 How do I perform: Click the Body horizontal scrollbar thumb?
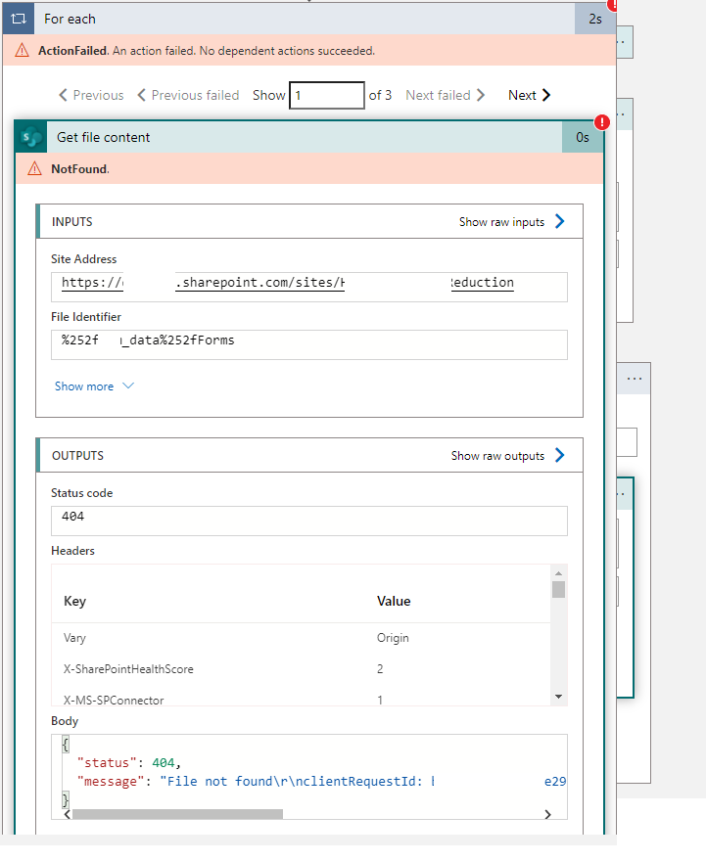(x=177, y=814)
